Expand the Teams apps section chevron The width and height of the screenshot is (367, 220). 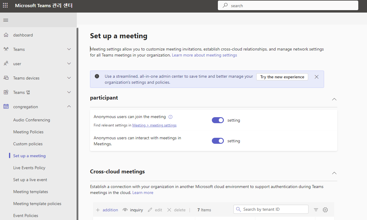(69, 92)
